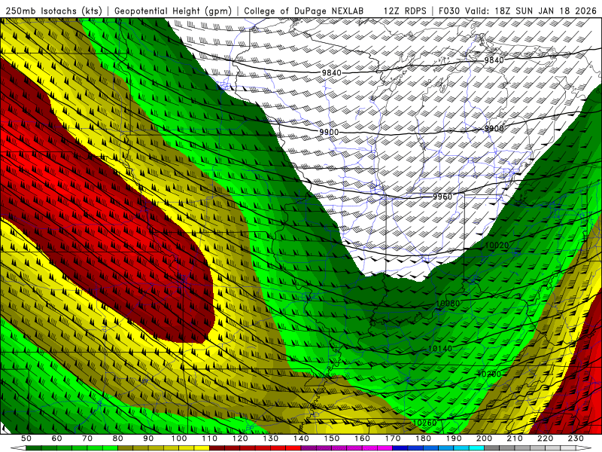The width and height of the screenshot is (602, 452).
Task: Click the 9960 height contour label
Action: coord(442,197)
